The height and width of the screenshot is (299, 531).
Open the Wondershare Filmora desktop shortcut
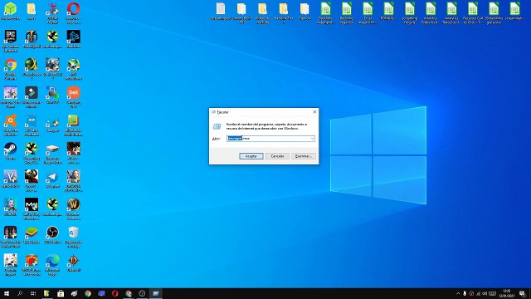tap(32, 96)
